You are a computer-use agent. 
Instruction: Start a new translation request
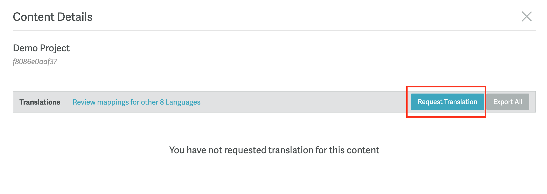[x=447, y=102]
